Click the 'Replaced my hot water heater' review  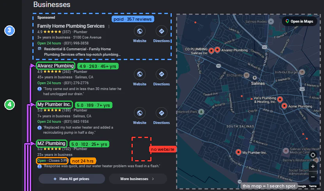(78, 130)
